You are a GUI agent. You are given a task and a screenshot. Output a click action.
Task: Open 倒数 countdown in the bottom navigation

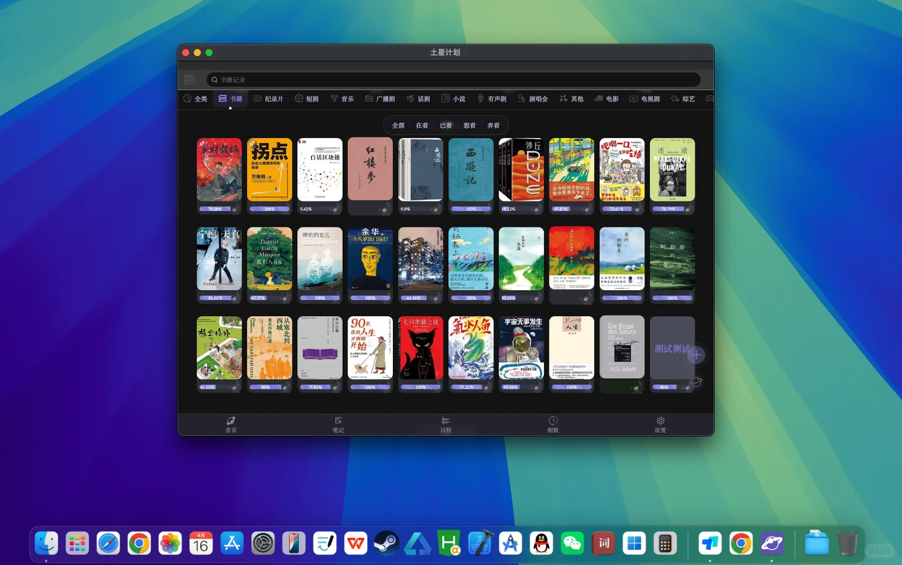click(553, 425)
